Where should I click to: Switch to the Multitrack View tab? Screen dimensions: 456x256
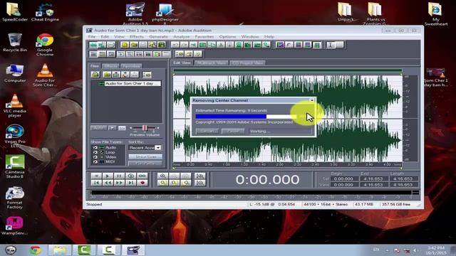(x=212, y=63)
